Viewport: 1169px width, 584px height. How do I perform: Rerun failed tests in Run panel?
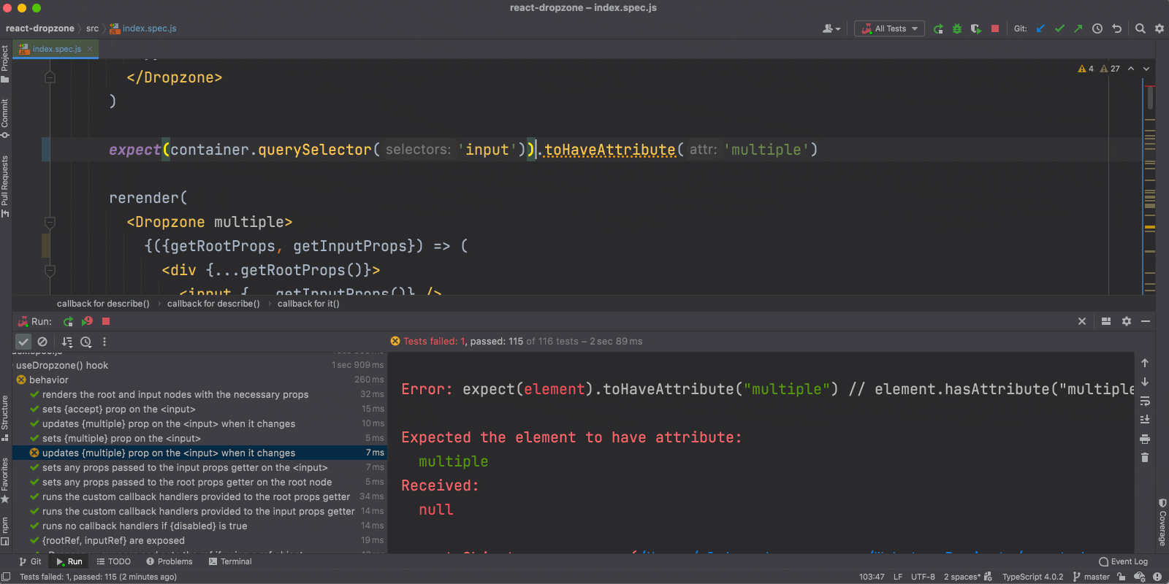87,321
